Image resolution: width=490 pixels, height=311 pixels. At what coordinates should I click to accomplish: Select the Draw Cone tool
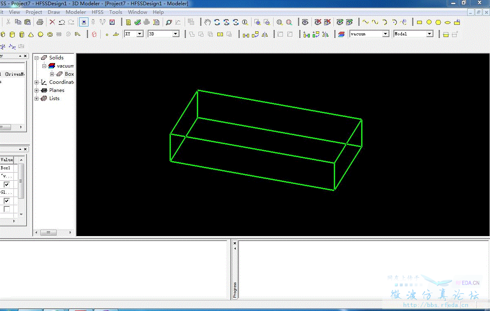31,35
